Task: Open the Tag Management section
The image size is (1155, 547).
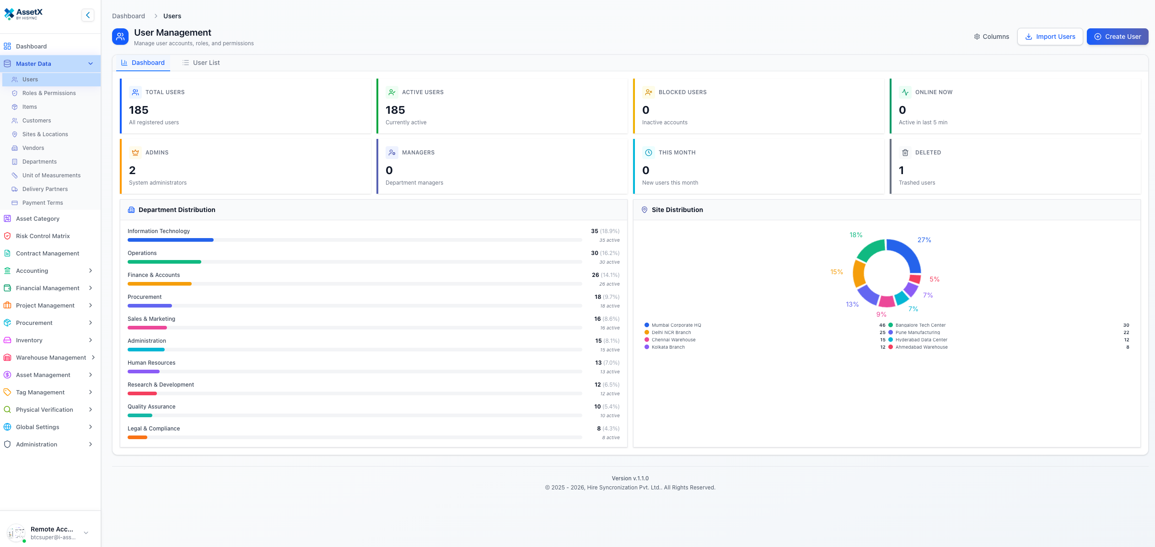Action: click(40, 392)
